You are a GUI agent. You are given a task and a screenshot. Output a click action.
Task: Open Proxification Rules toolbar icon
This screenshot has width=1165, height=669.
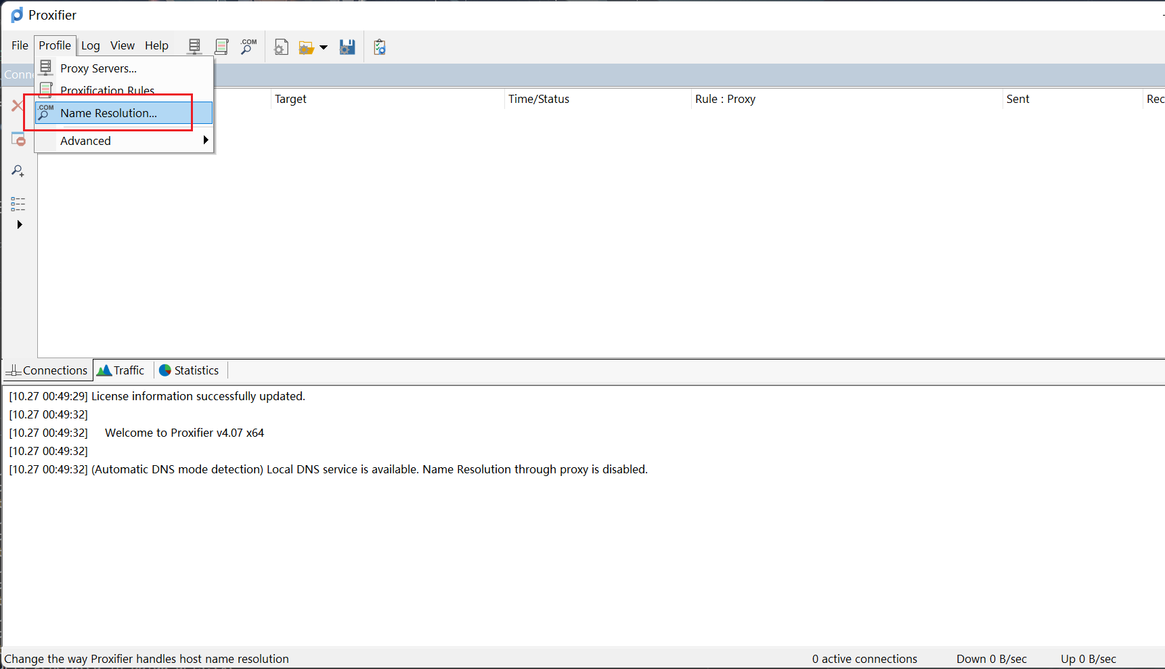pos(221,47)
